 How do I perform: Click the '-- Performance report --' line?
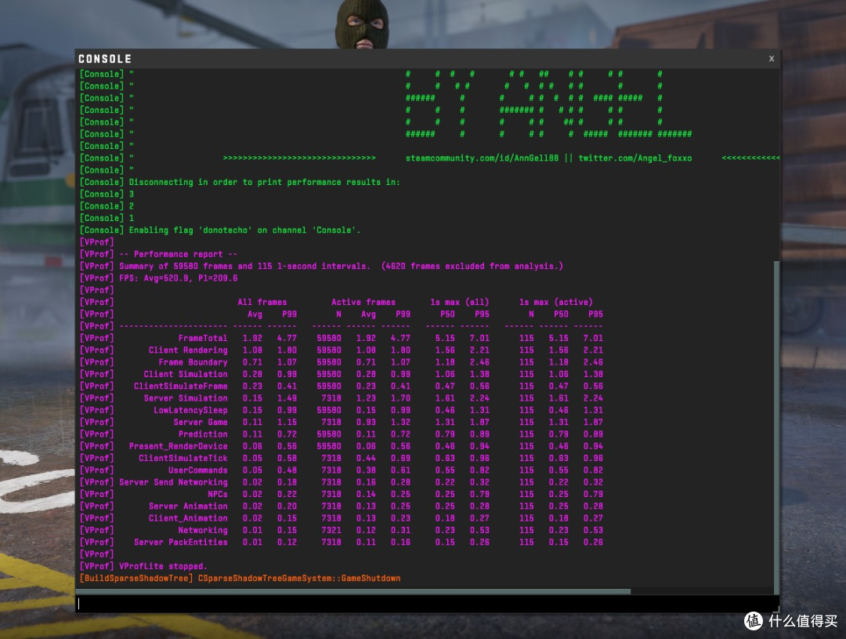pos(158,254)
